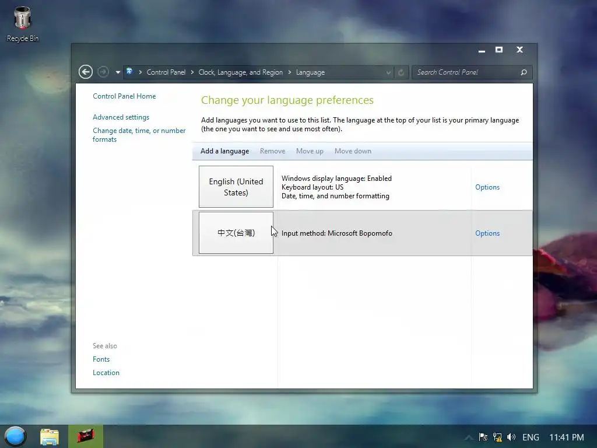Click the active red app taskbar icon
This screenshot has width=597, height=448.
[x=85, y=436]
